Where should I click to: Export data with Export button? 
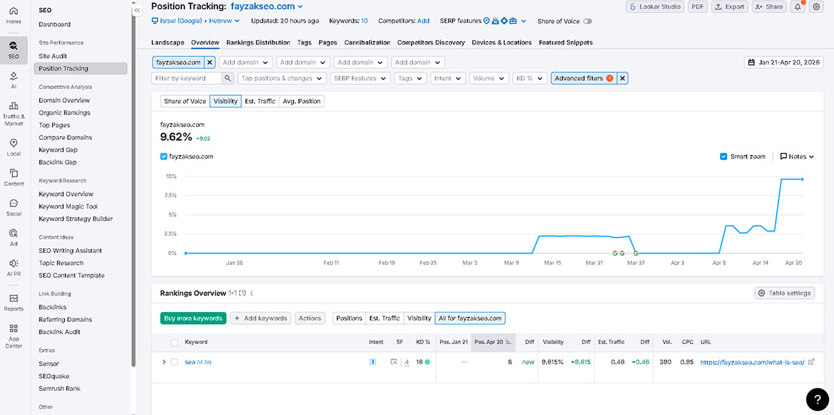(x=729, y=6)
